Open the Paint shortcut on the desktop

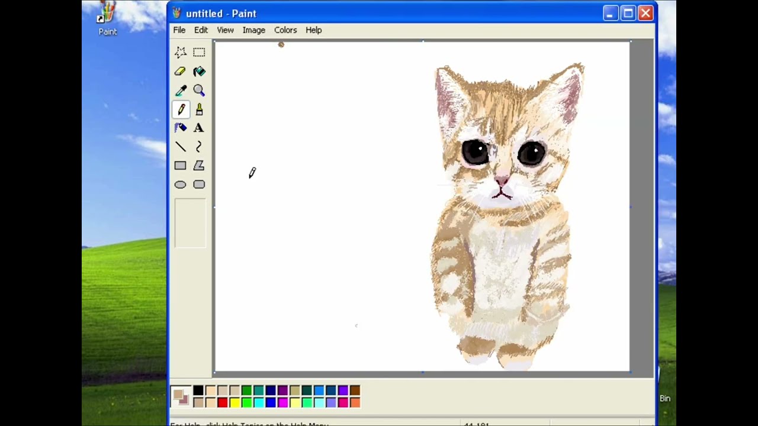(107, 19)
